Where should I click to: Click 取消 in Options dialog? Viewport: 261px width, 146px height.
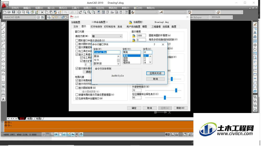[x=150, y=108]
